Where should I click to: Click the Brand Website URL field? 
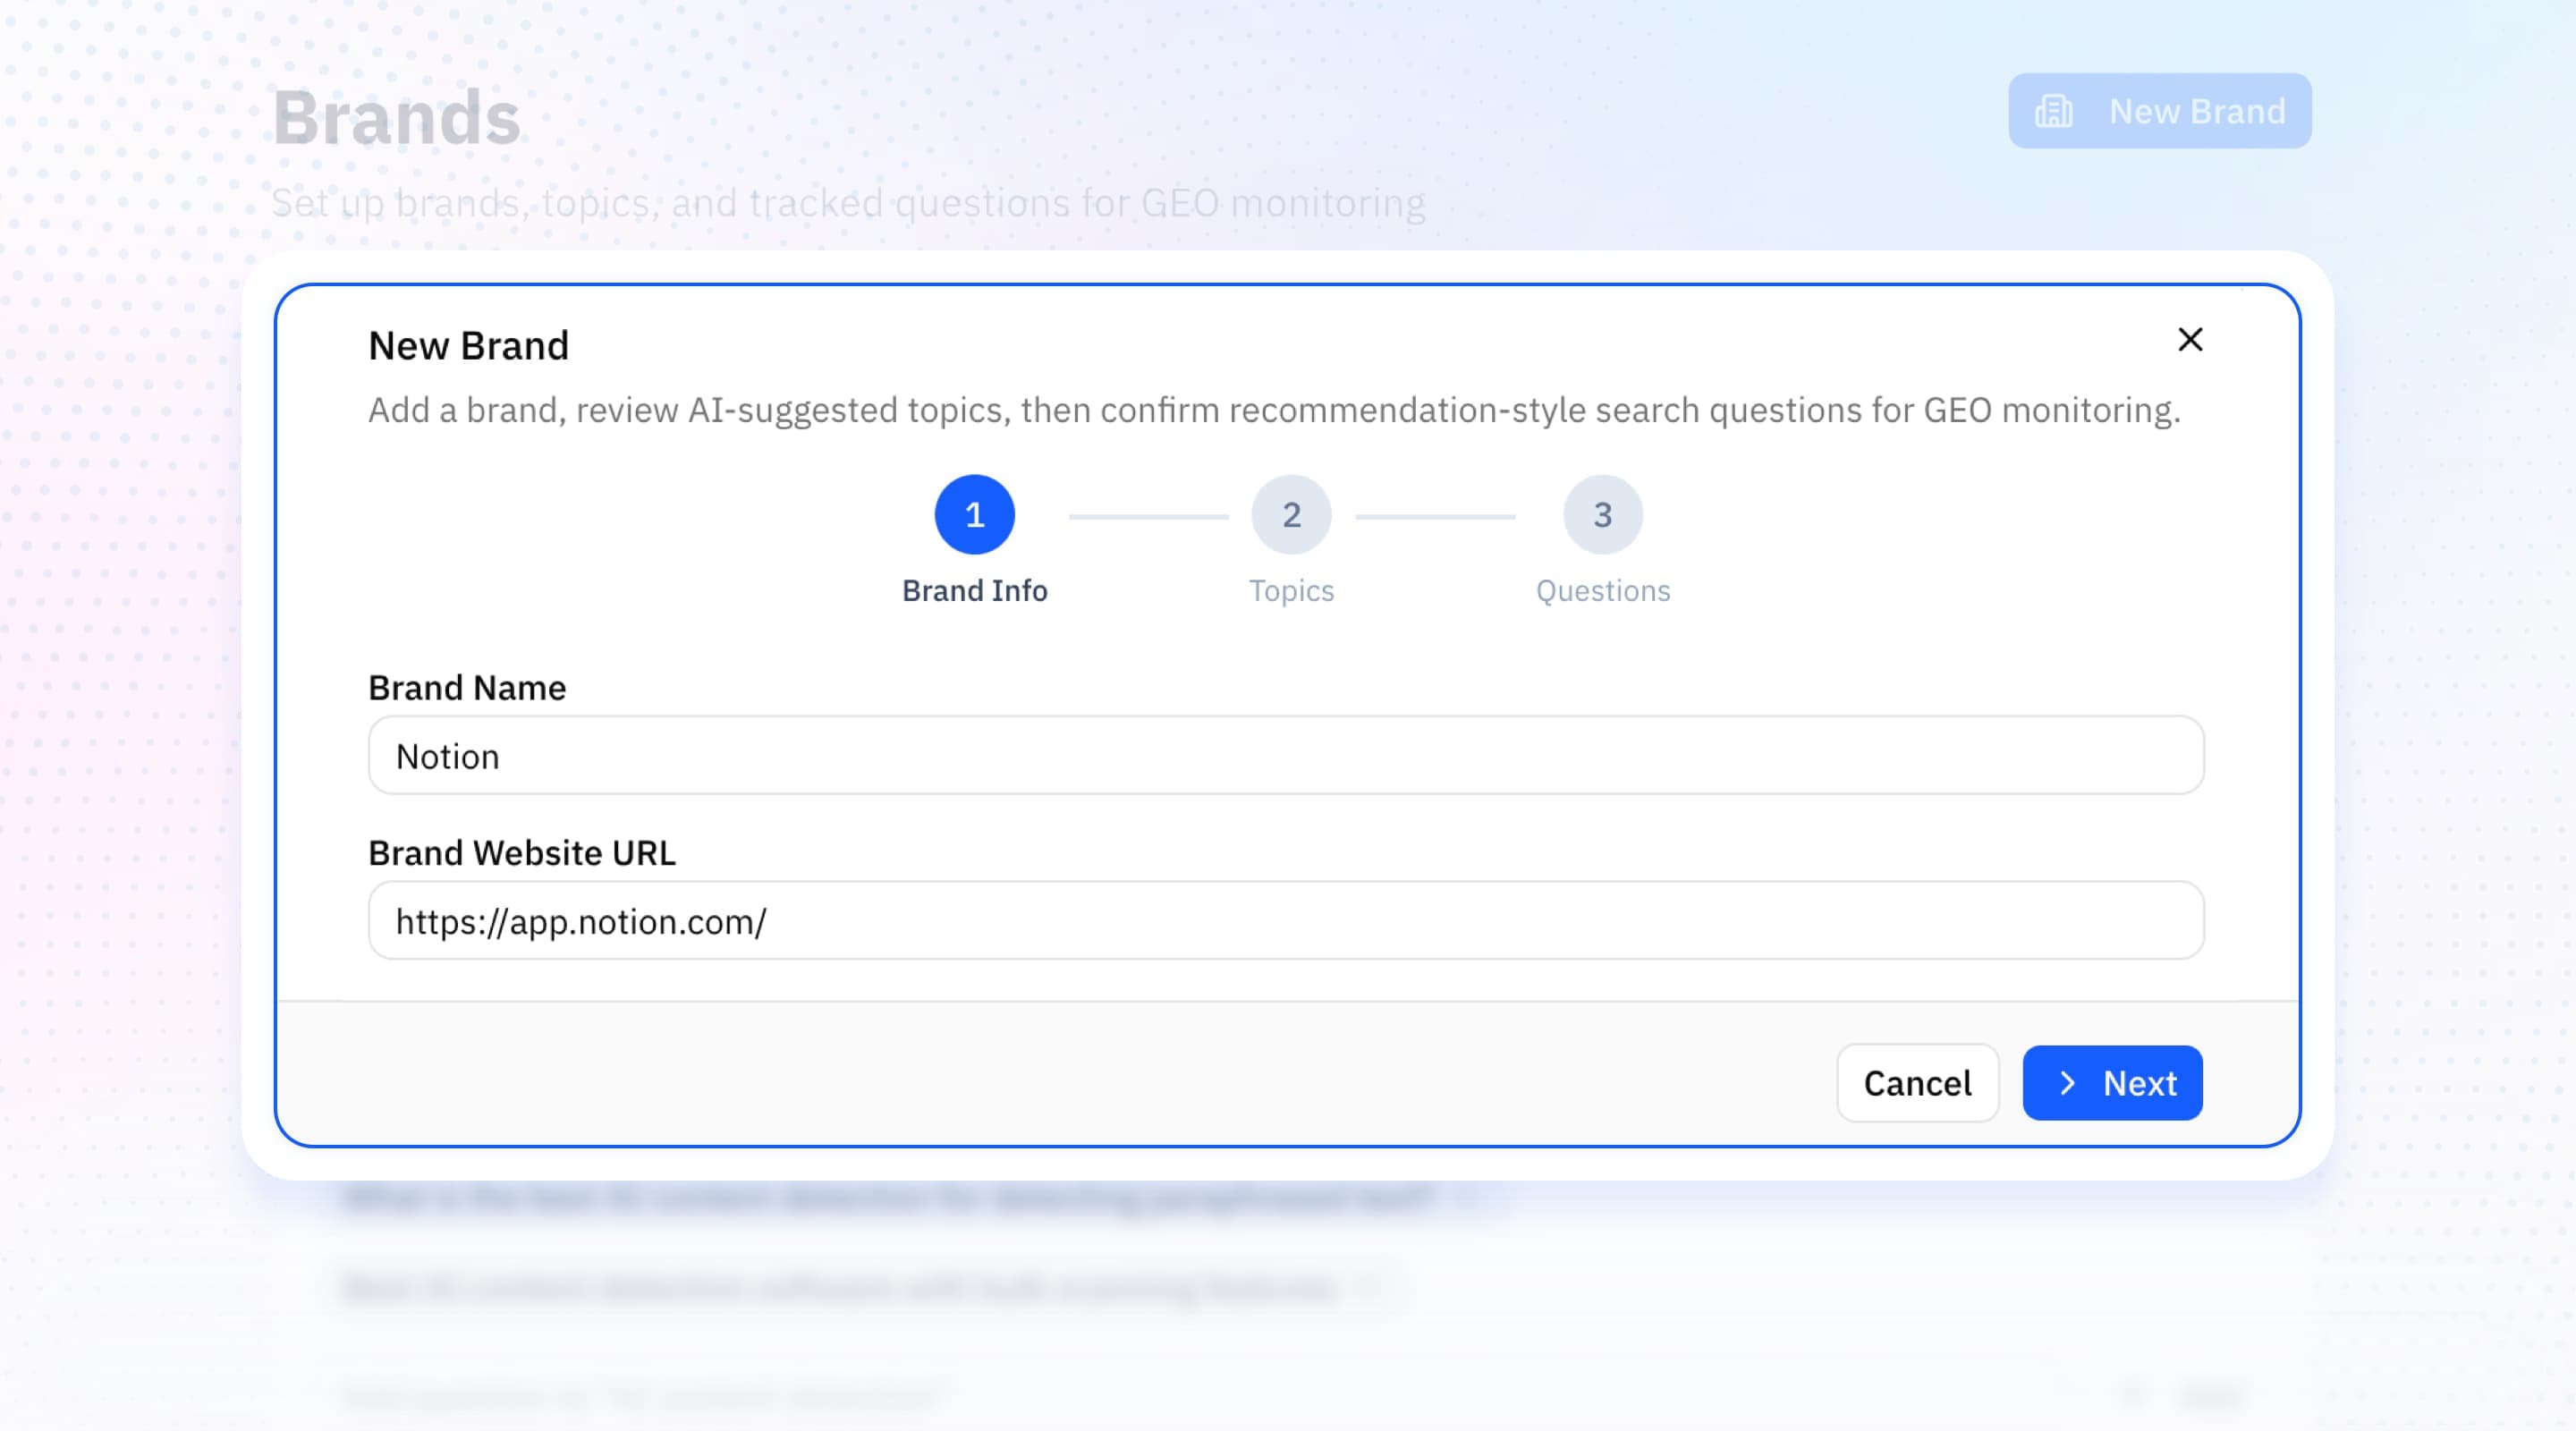(1286, 920)
